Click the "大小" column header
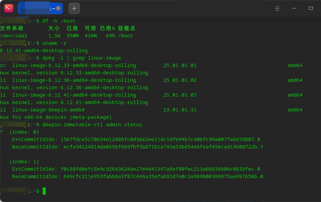This screenshot has width=321, height=202. point(54,28)
